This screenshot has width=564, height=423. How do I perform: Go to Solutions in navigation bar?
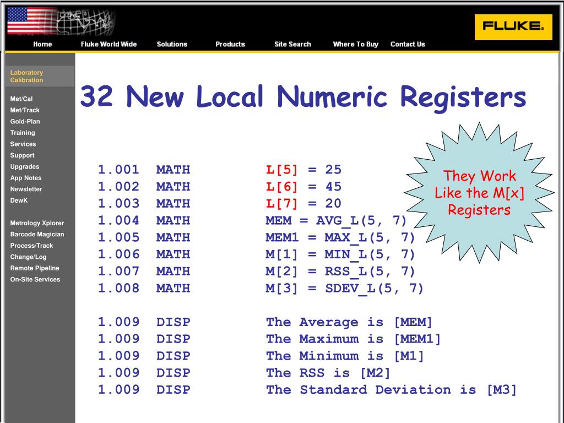[172, 44]
